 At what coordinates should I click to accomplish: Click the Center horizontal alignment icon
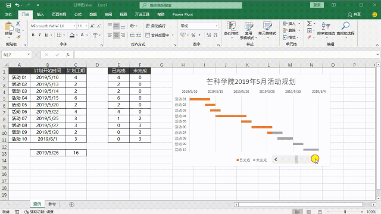[117, 35]
